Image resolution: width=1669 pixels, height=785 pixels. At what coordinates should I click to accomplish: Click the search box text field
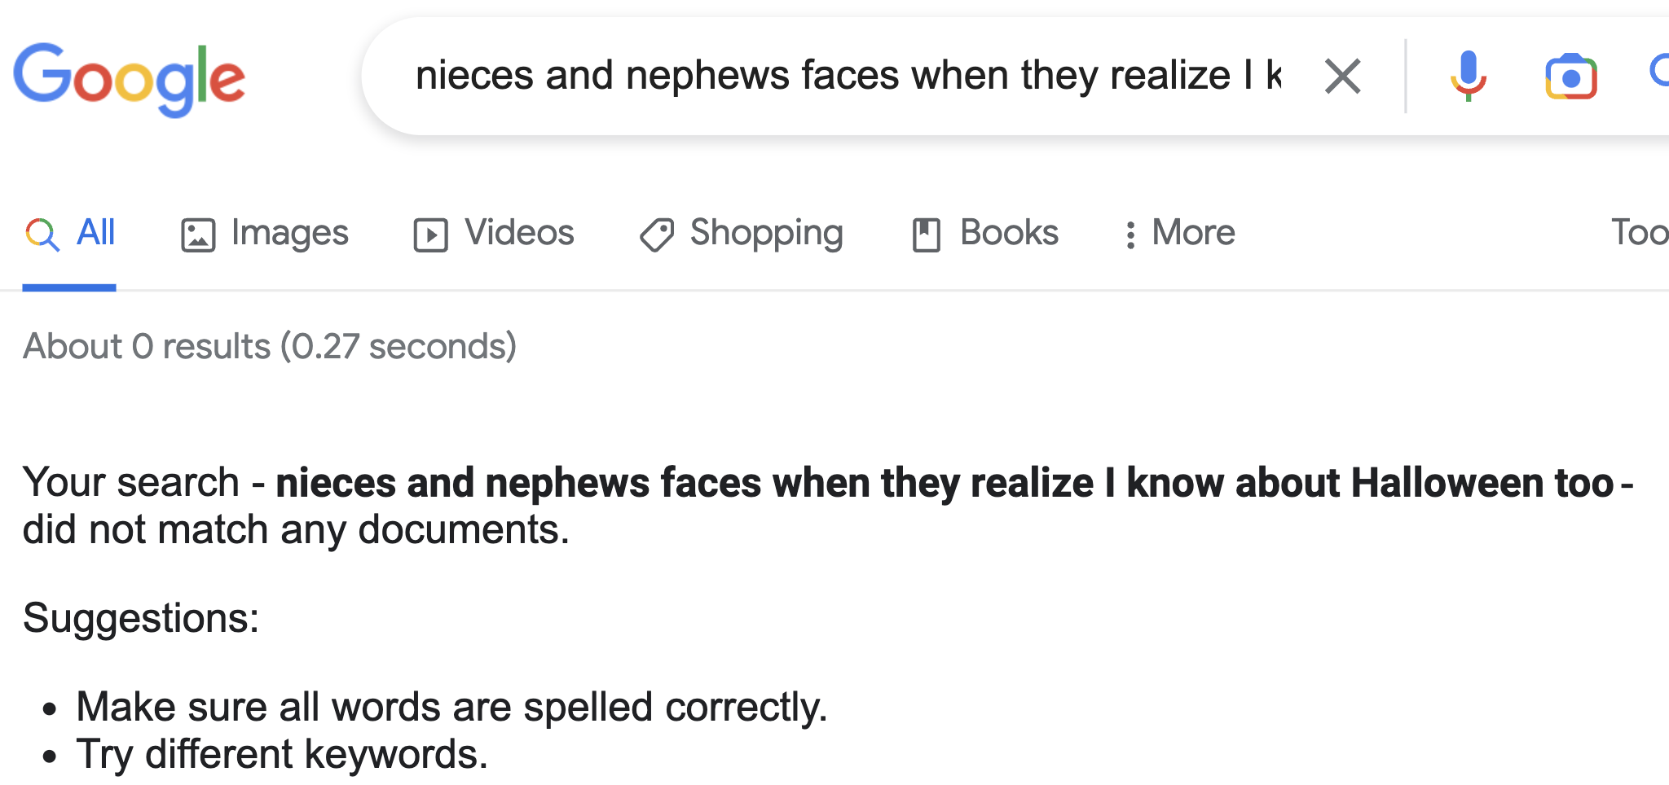(848, 76)
